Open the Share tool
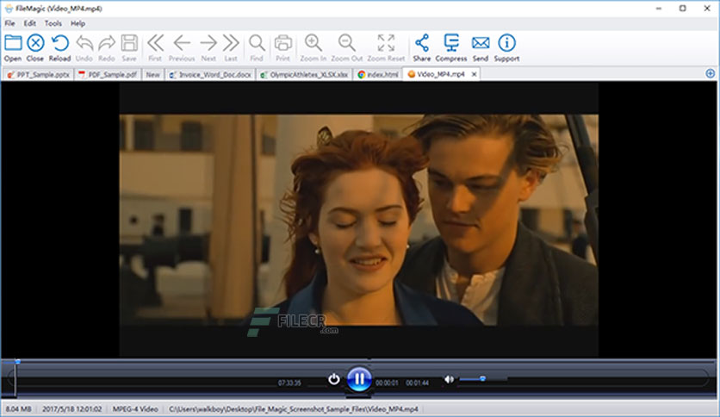 tap(421, 43)
